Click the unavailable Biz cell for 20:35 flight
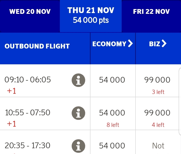181x154 pixels. tap(158, 146)
